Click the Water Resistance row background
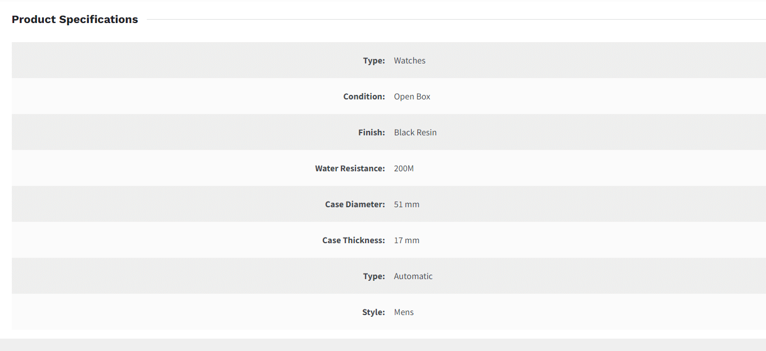 (389, 168)
